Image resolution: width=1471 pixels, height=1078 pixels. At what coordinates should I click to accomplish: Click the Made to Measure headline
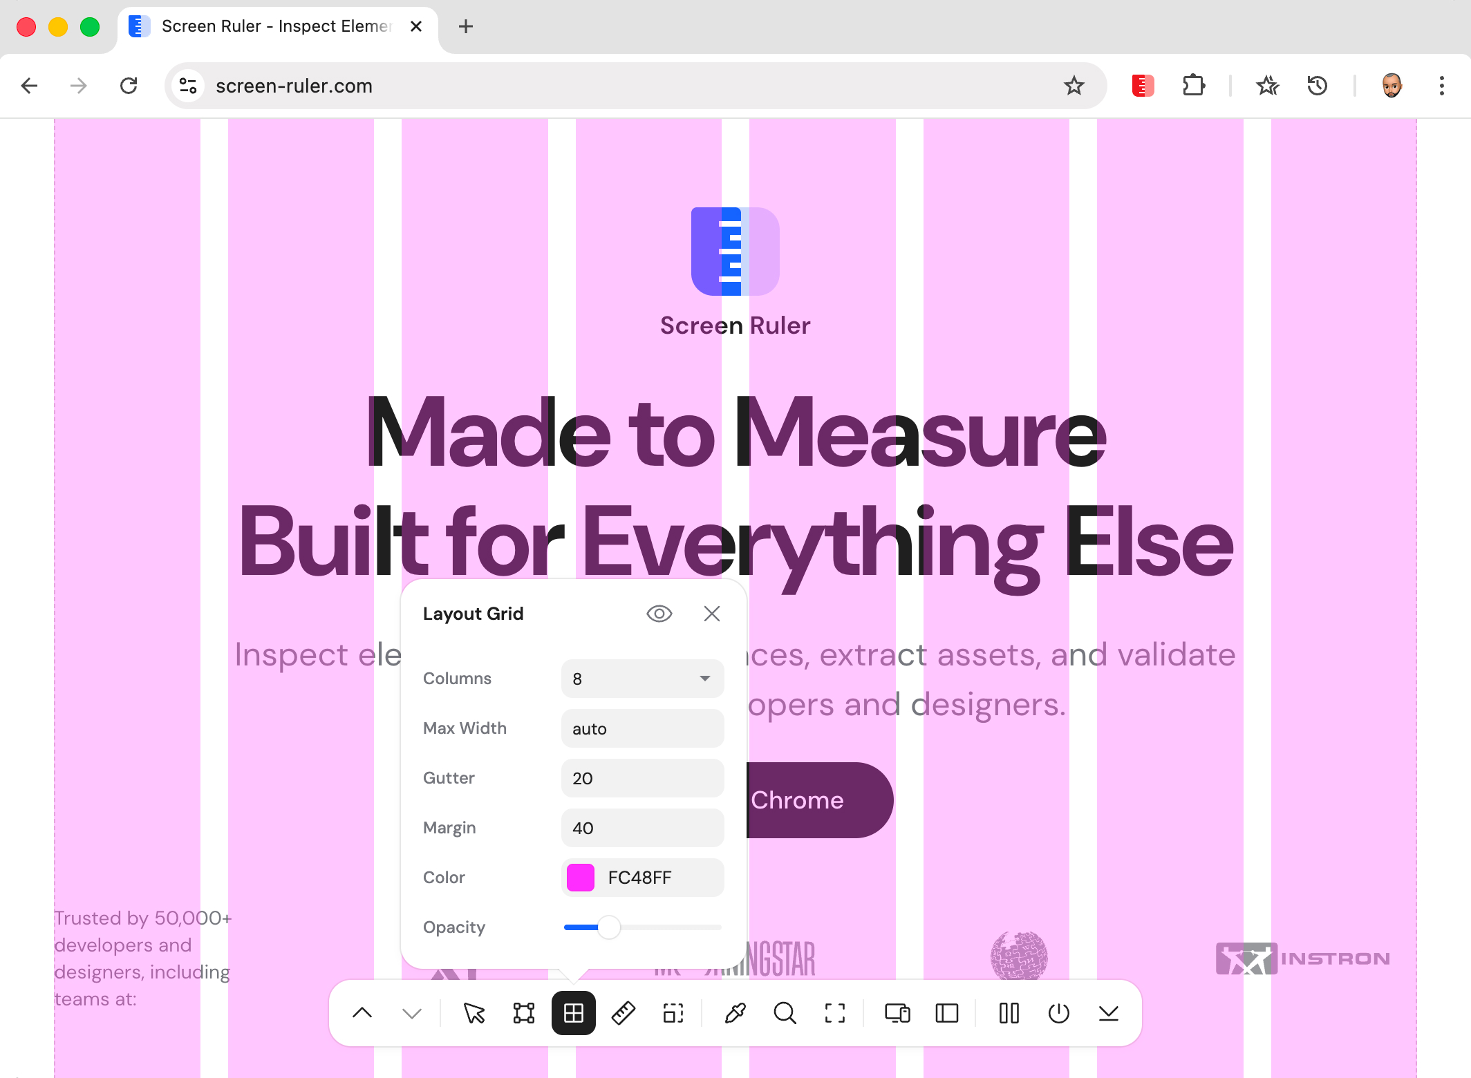click(x=735, y=433)
